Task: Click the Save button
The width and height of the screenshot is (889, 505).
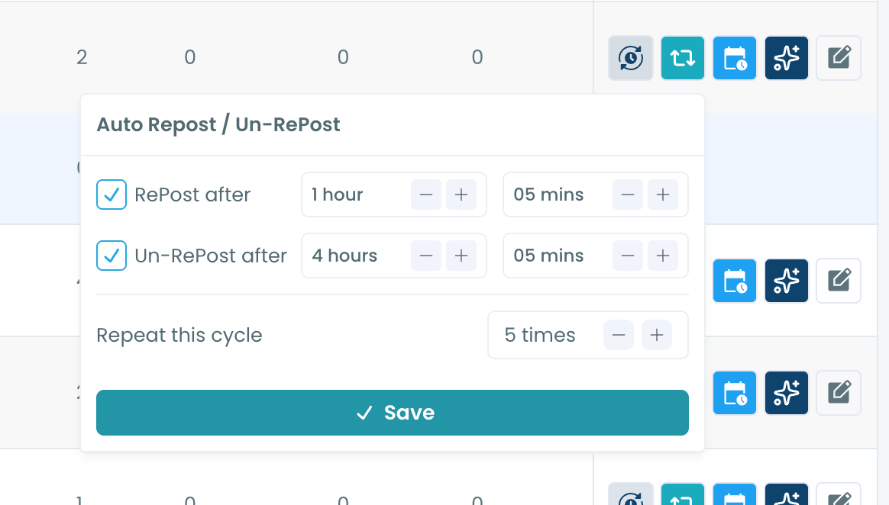Action: [393, 413]
